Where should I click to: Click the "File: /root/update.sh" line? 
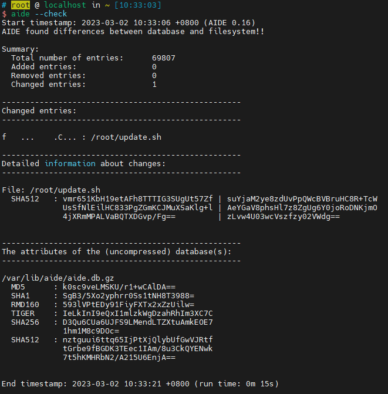[x=51, y=190]
